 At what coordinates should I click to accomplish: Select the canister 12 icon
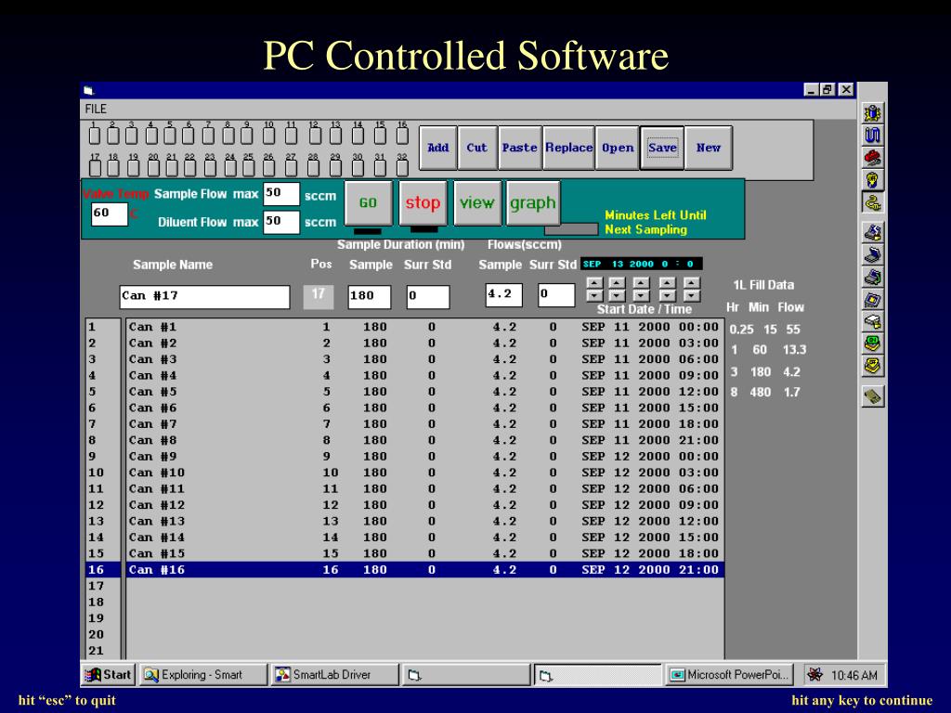[314, 137]
